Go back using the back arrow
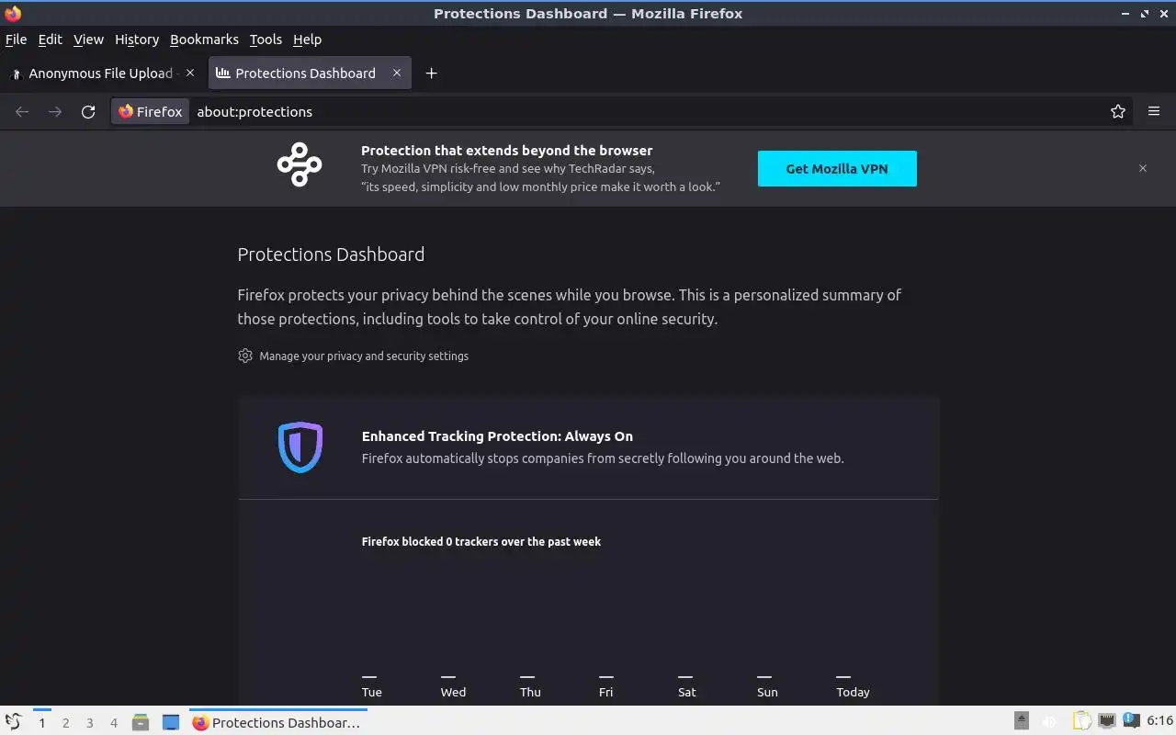The width and height of the screenshot is (1176, 735). click(22, 111)
